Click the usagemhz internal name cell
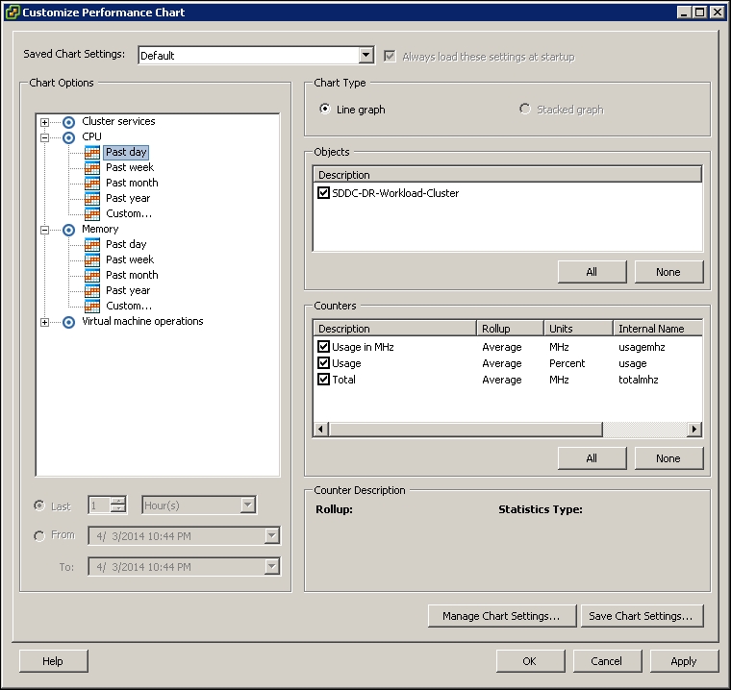The width and height of the screenshot is (731, 690). 642,347
